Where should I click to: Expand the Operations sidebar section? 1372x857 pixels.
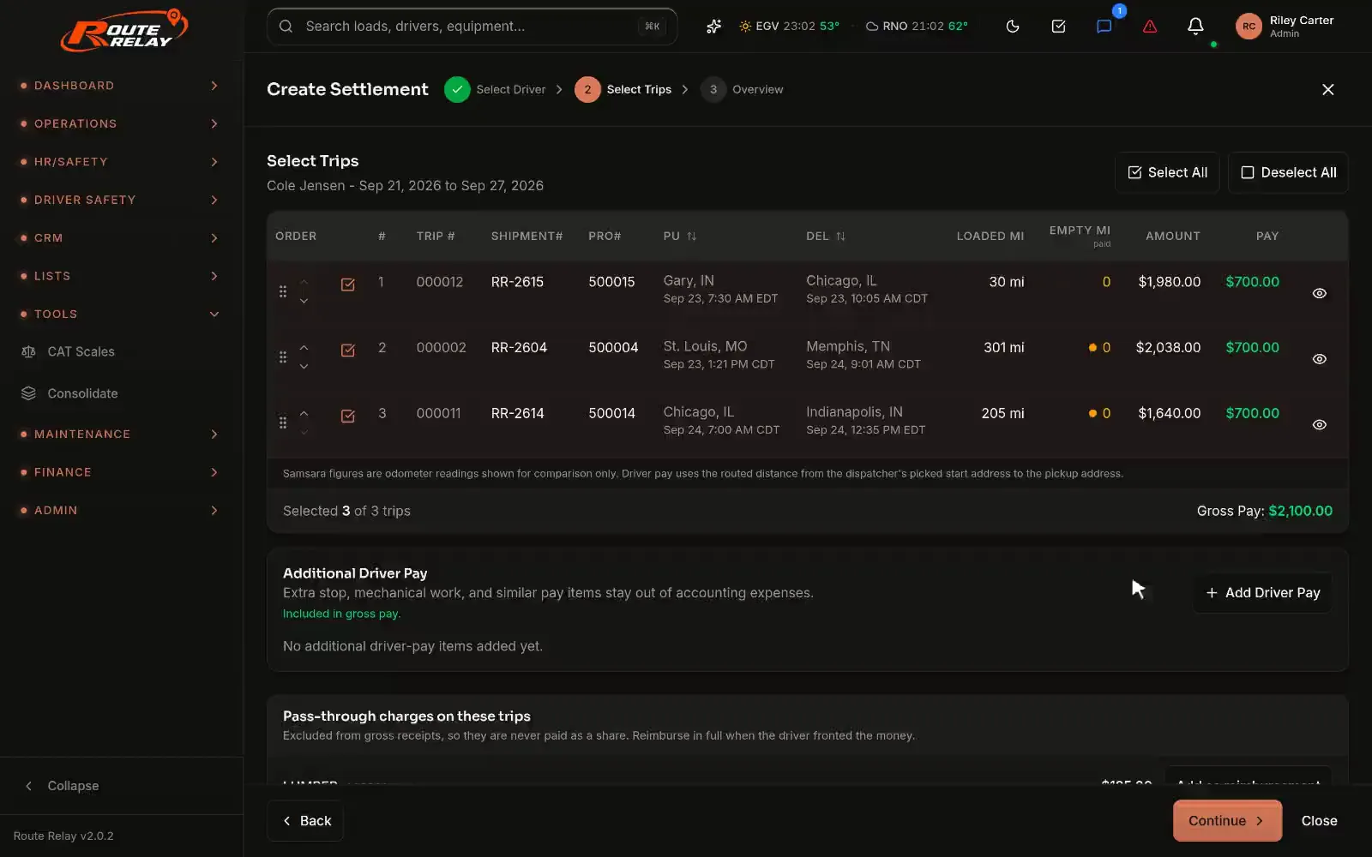click(x=120, y=124)
